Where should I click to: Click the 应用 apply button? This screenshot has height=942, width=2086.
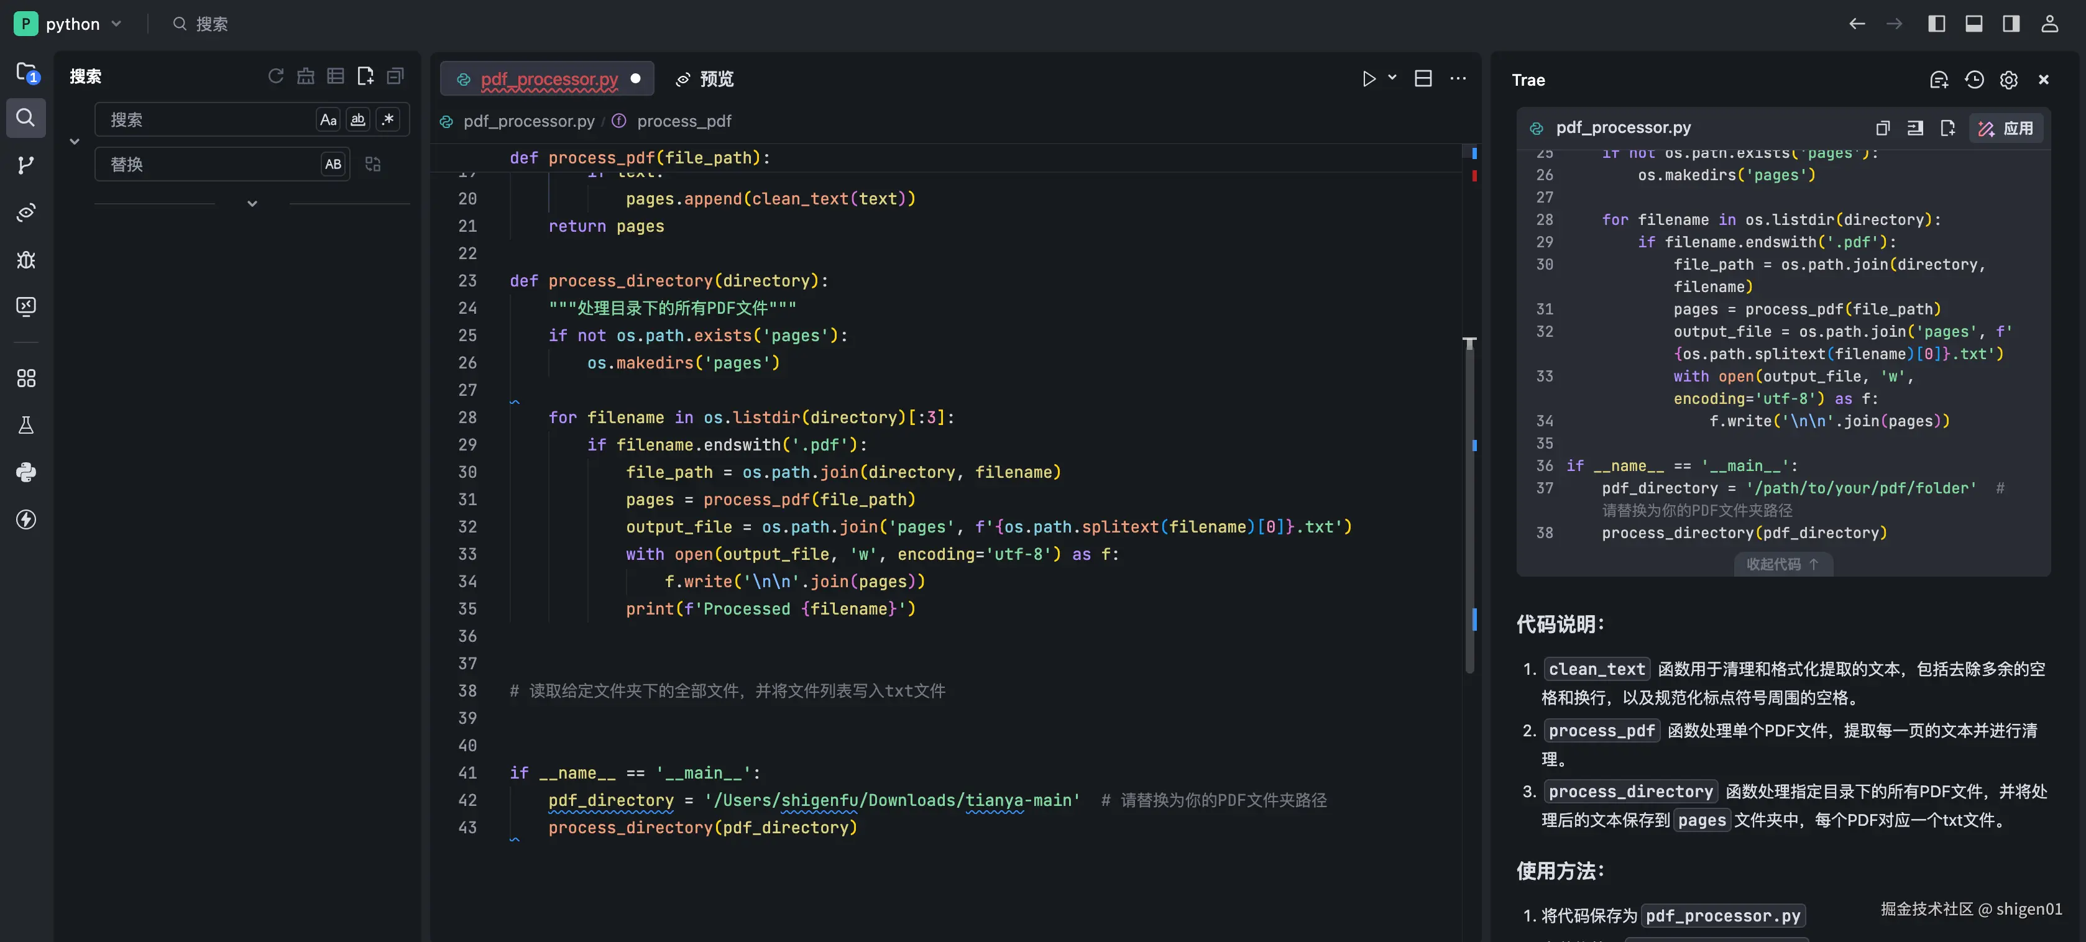(x=2006, y=128)
